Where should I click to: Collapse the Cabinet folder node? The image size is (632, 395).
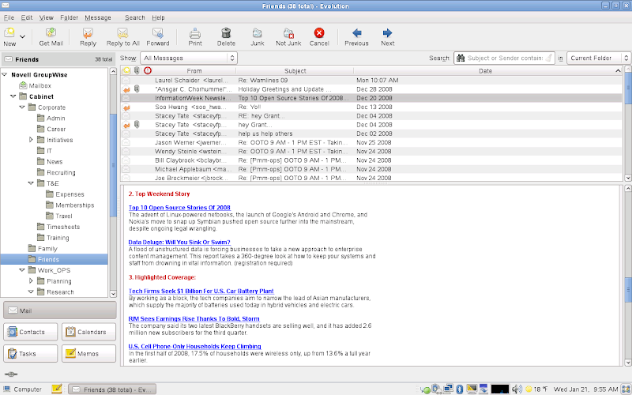(x=13, y=96)
